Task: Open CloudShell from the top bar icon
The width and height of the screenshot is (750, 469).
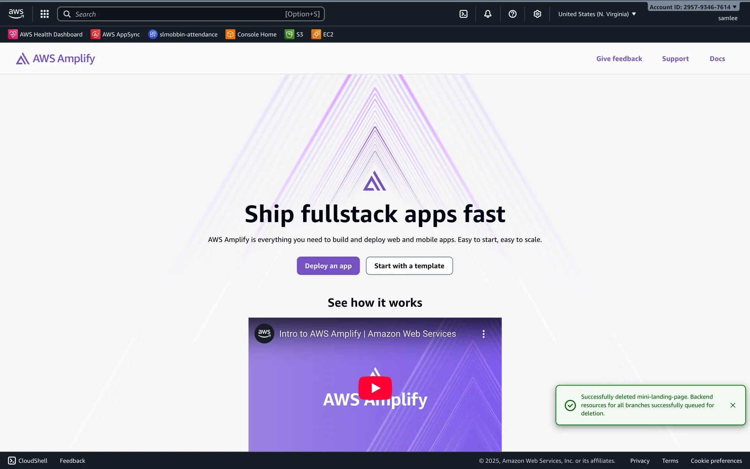Action: point(463,14)
